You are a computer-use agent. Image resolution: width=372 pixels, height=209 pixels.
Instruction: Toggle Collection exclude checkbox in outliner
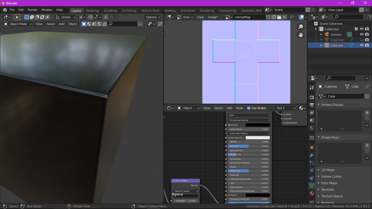tap(356, 29)
